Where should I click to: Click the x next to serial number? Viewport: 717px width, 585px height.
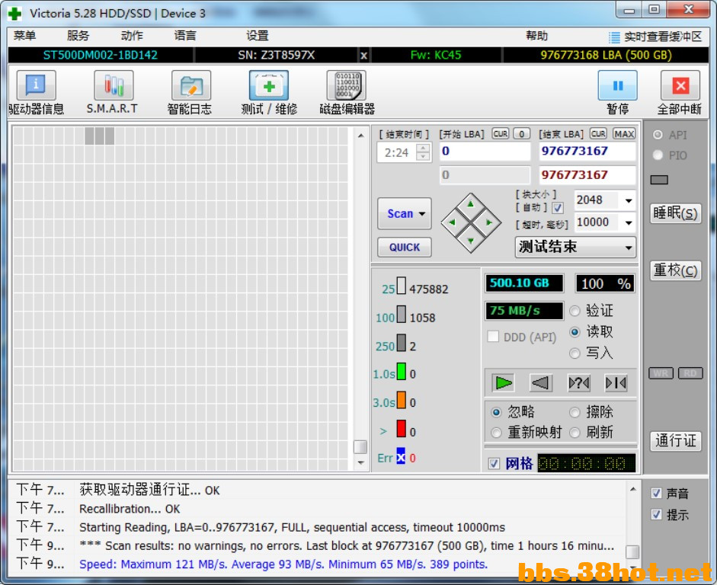coord(363,56)
